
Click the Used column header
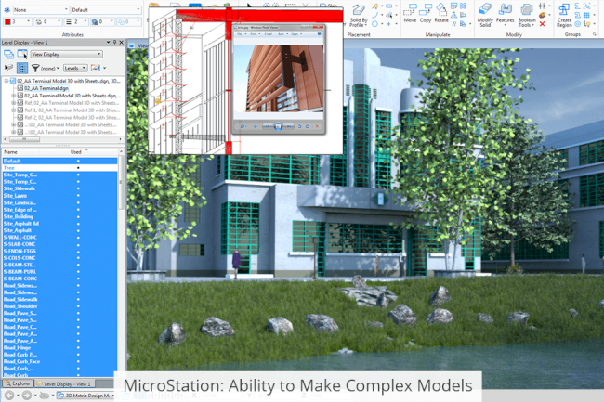click(75, 152)
